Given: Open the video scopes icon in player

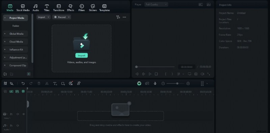Looking at the screenshot, I should tap(209, 5).
